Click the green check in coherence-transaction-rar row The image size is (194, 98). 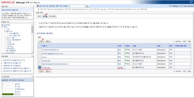[x=126, y=50]
